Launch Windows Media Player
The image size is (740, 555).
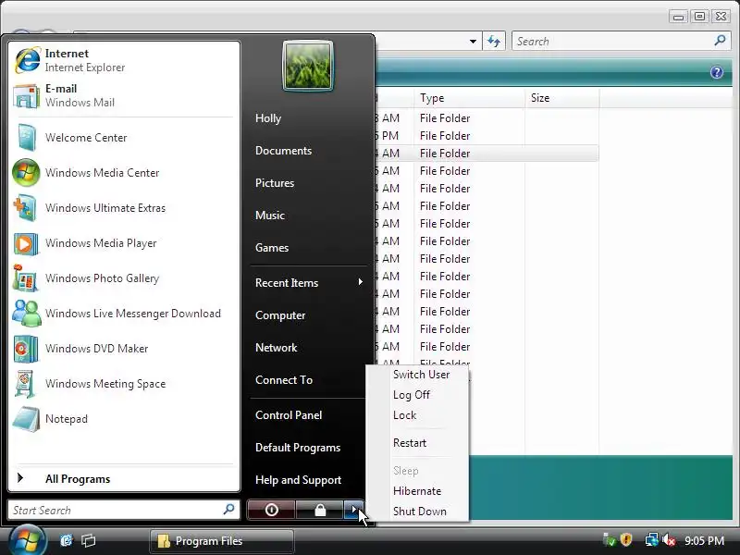pos(124,243)
